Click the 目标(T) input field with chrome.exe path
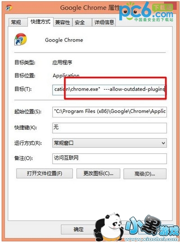 (109, 90)
